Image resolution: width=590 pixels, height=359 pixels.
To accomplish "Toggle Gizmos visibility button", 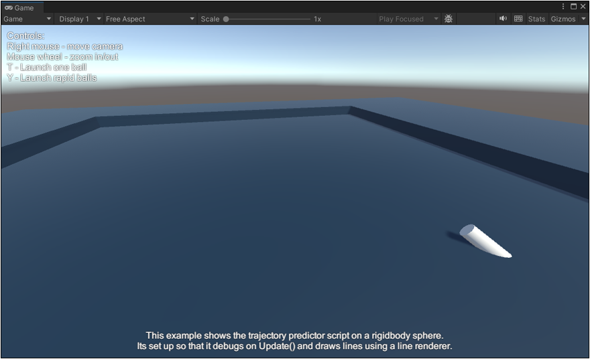I will (563, 19).
